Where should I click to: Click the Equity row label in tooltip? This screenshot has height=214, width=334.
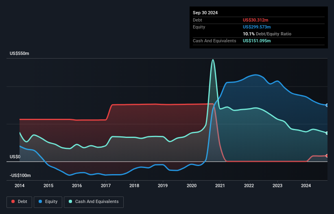pyautogui.click(x=199, y=27)
